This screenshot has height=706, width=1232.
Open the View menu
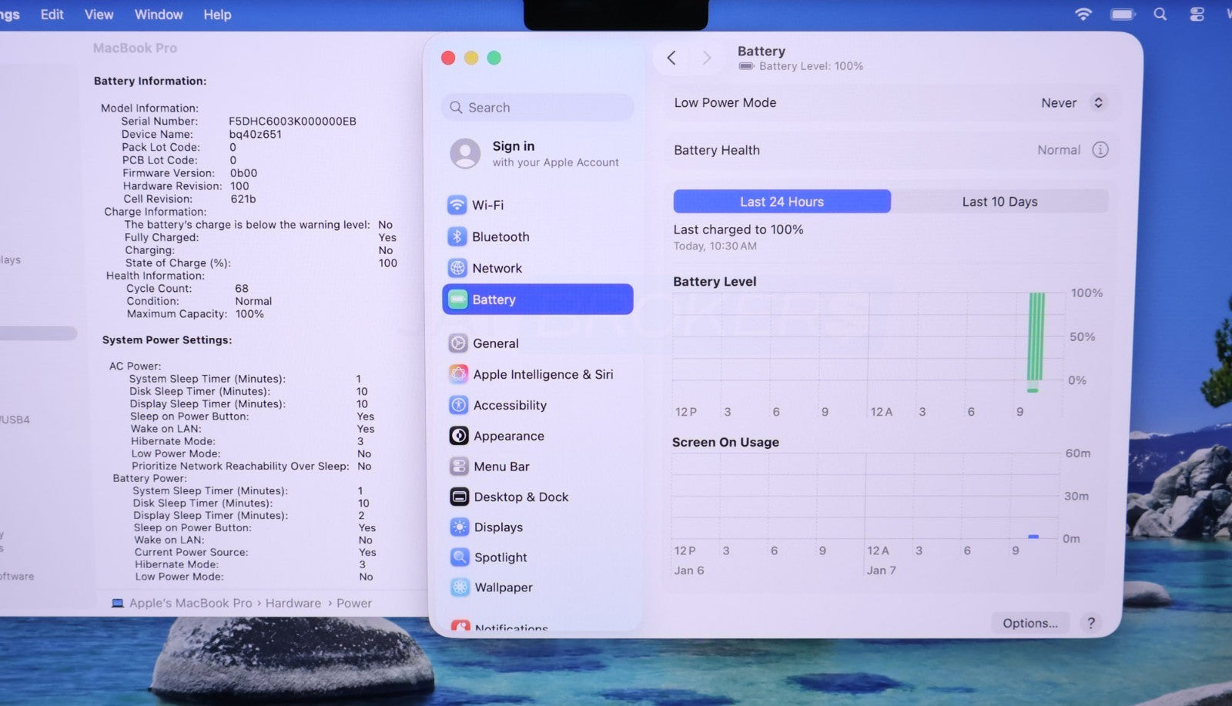pos(99,15)
